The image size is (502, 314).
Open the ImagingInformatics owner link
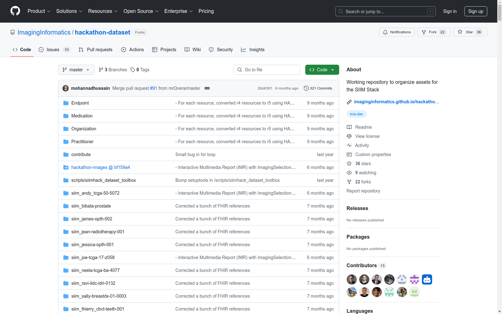(x=44, y=32)
